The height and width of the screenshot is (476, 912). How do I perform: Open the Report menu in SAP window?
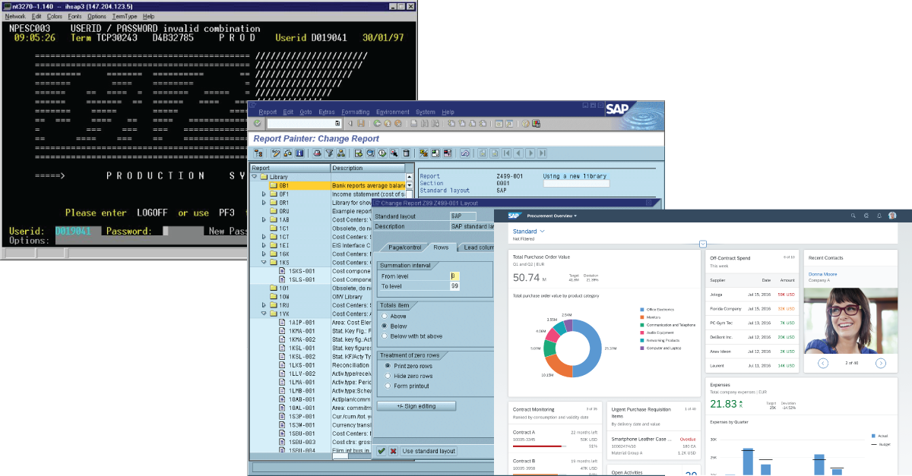(268, 112)
